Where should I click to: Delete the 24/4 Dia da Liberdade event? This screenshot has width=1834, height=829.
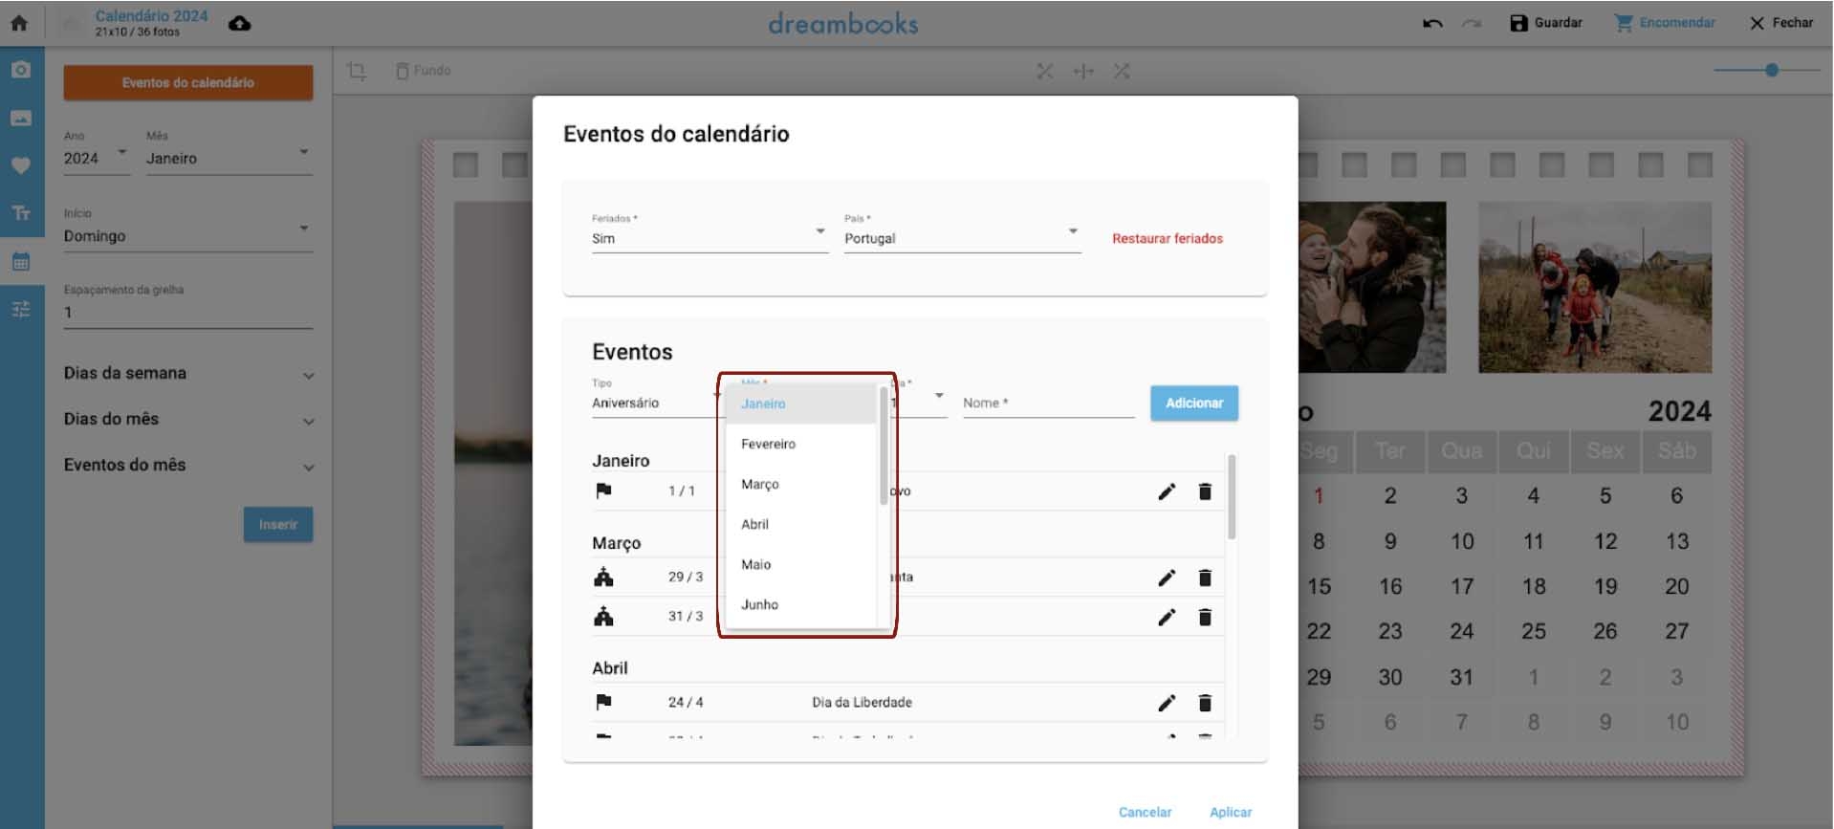1205,703
